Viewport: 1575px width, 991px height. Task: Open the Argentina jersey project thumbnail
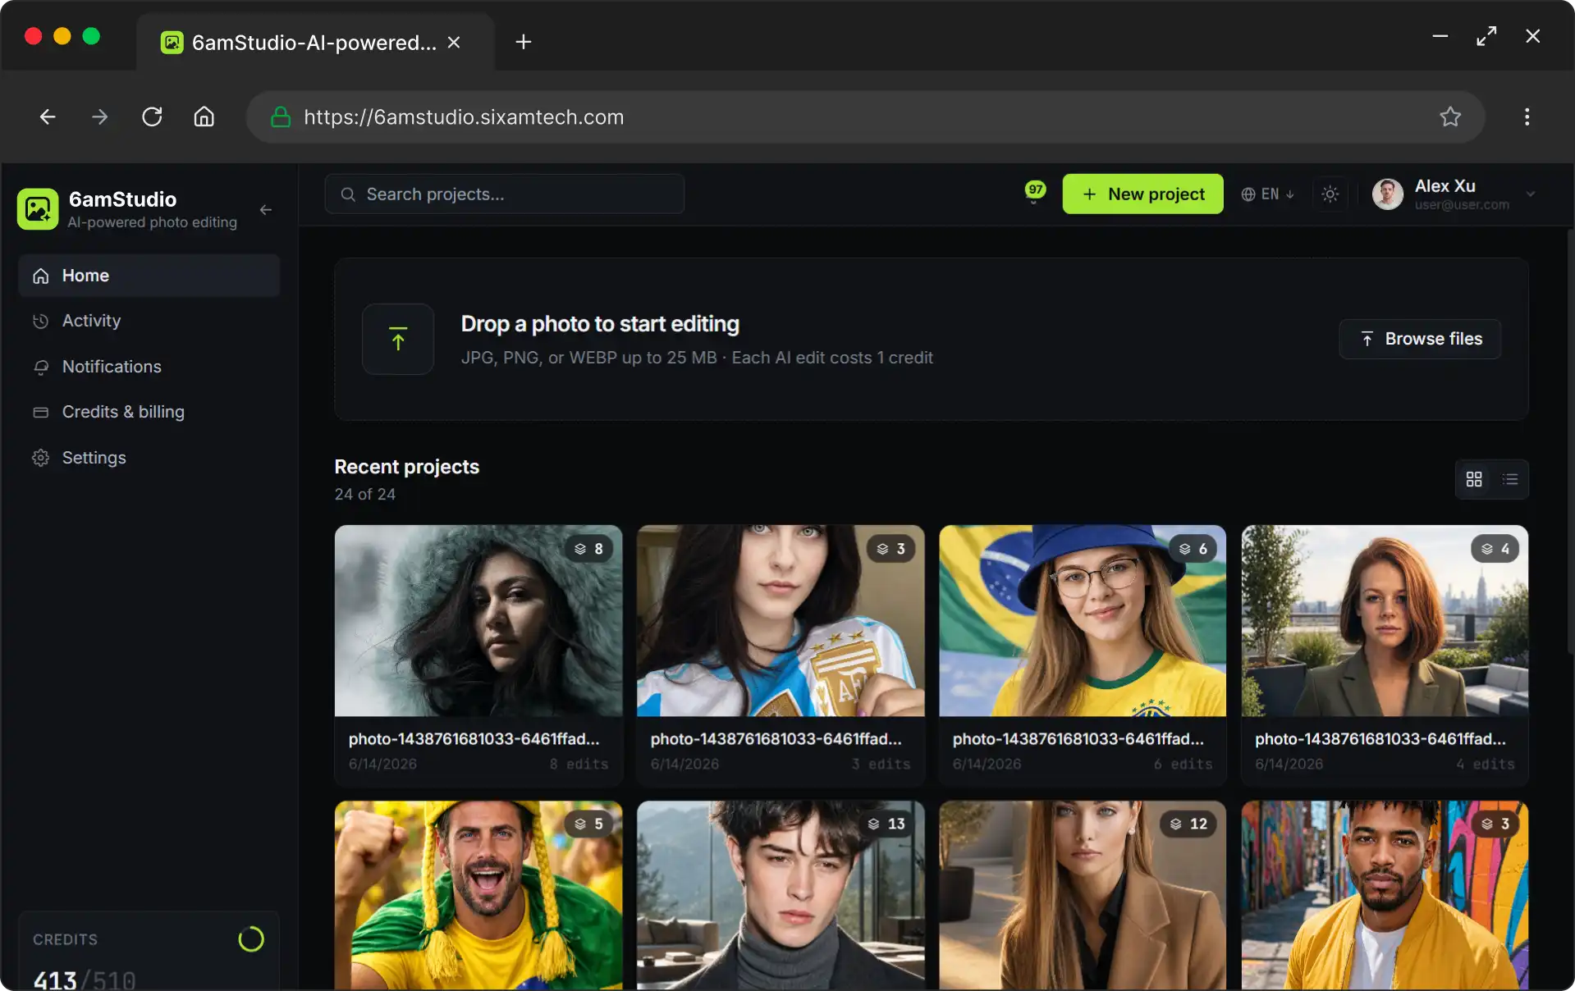(x=781, y=621)
